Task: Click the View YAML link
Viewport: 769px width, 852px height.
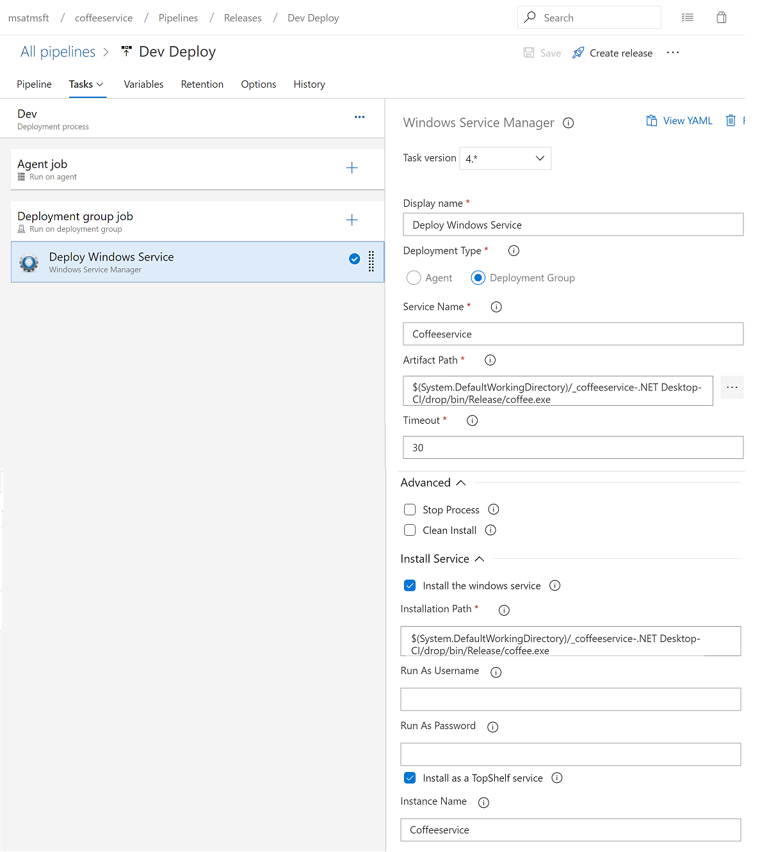Action: pyautogui.click(x=679, y=120)
